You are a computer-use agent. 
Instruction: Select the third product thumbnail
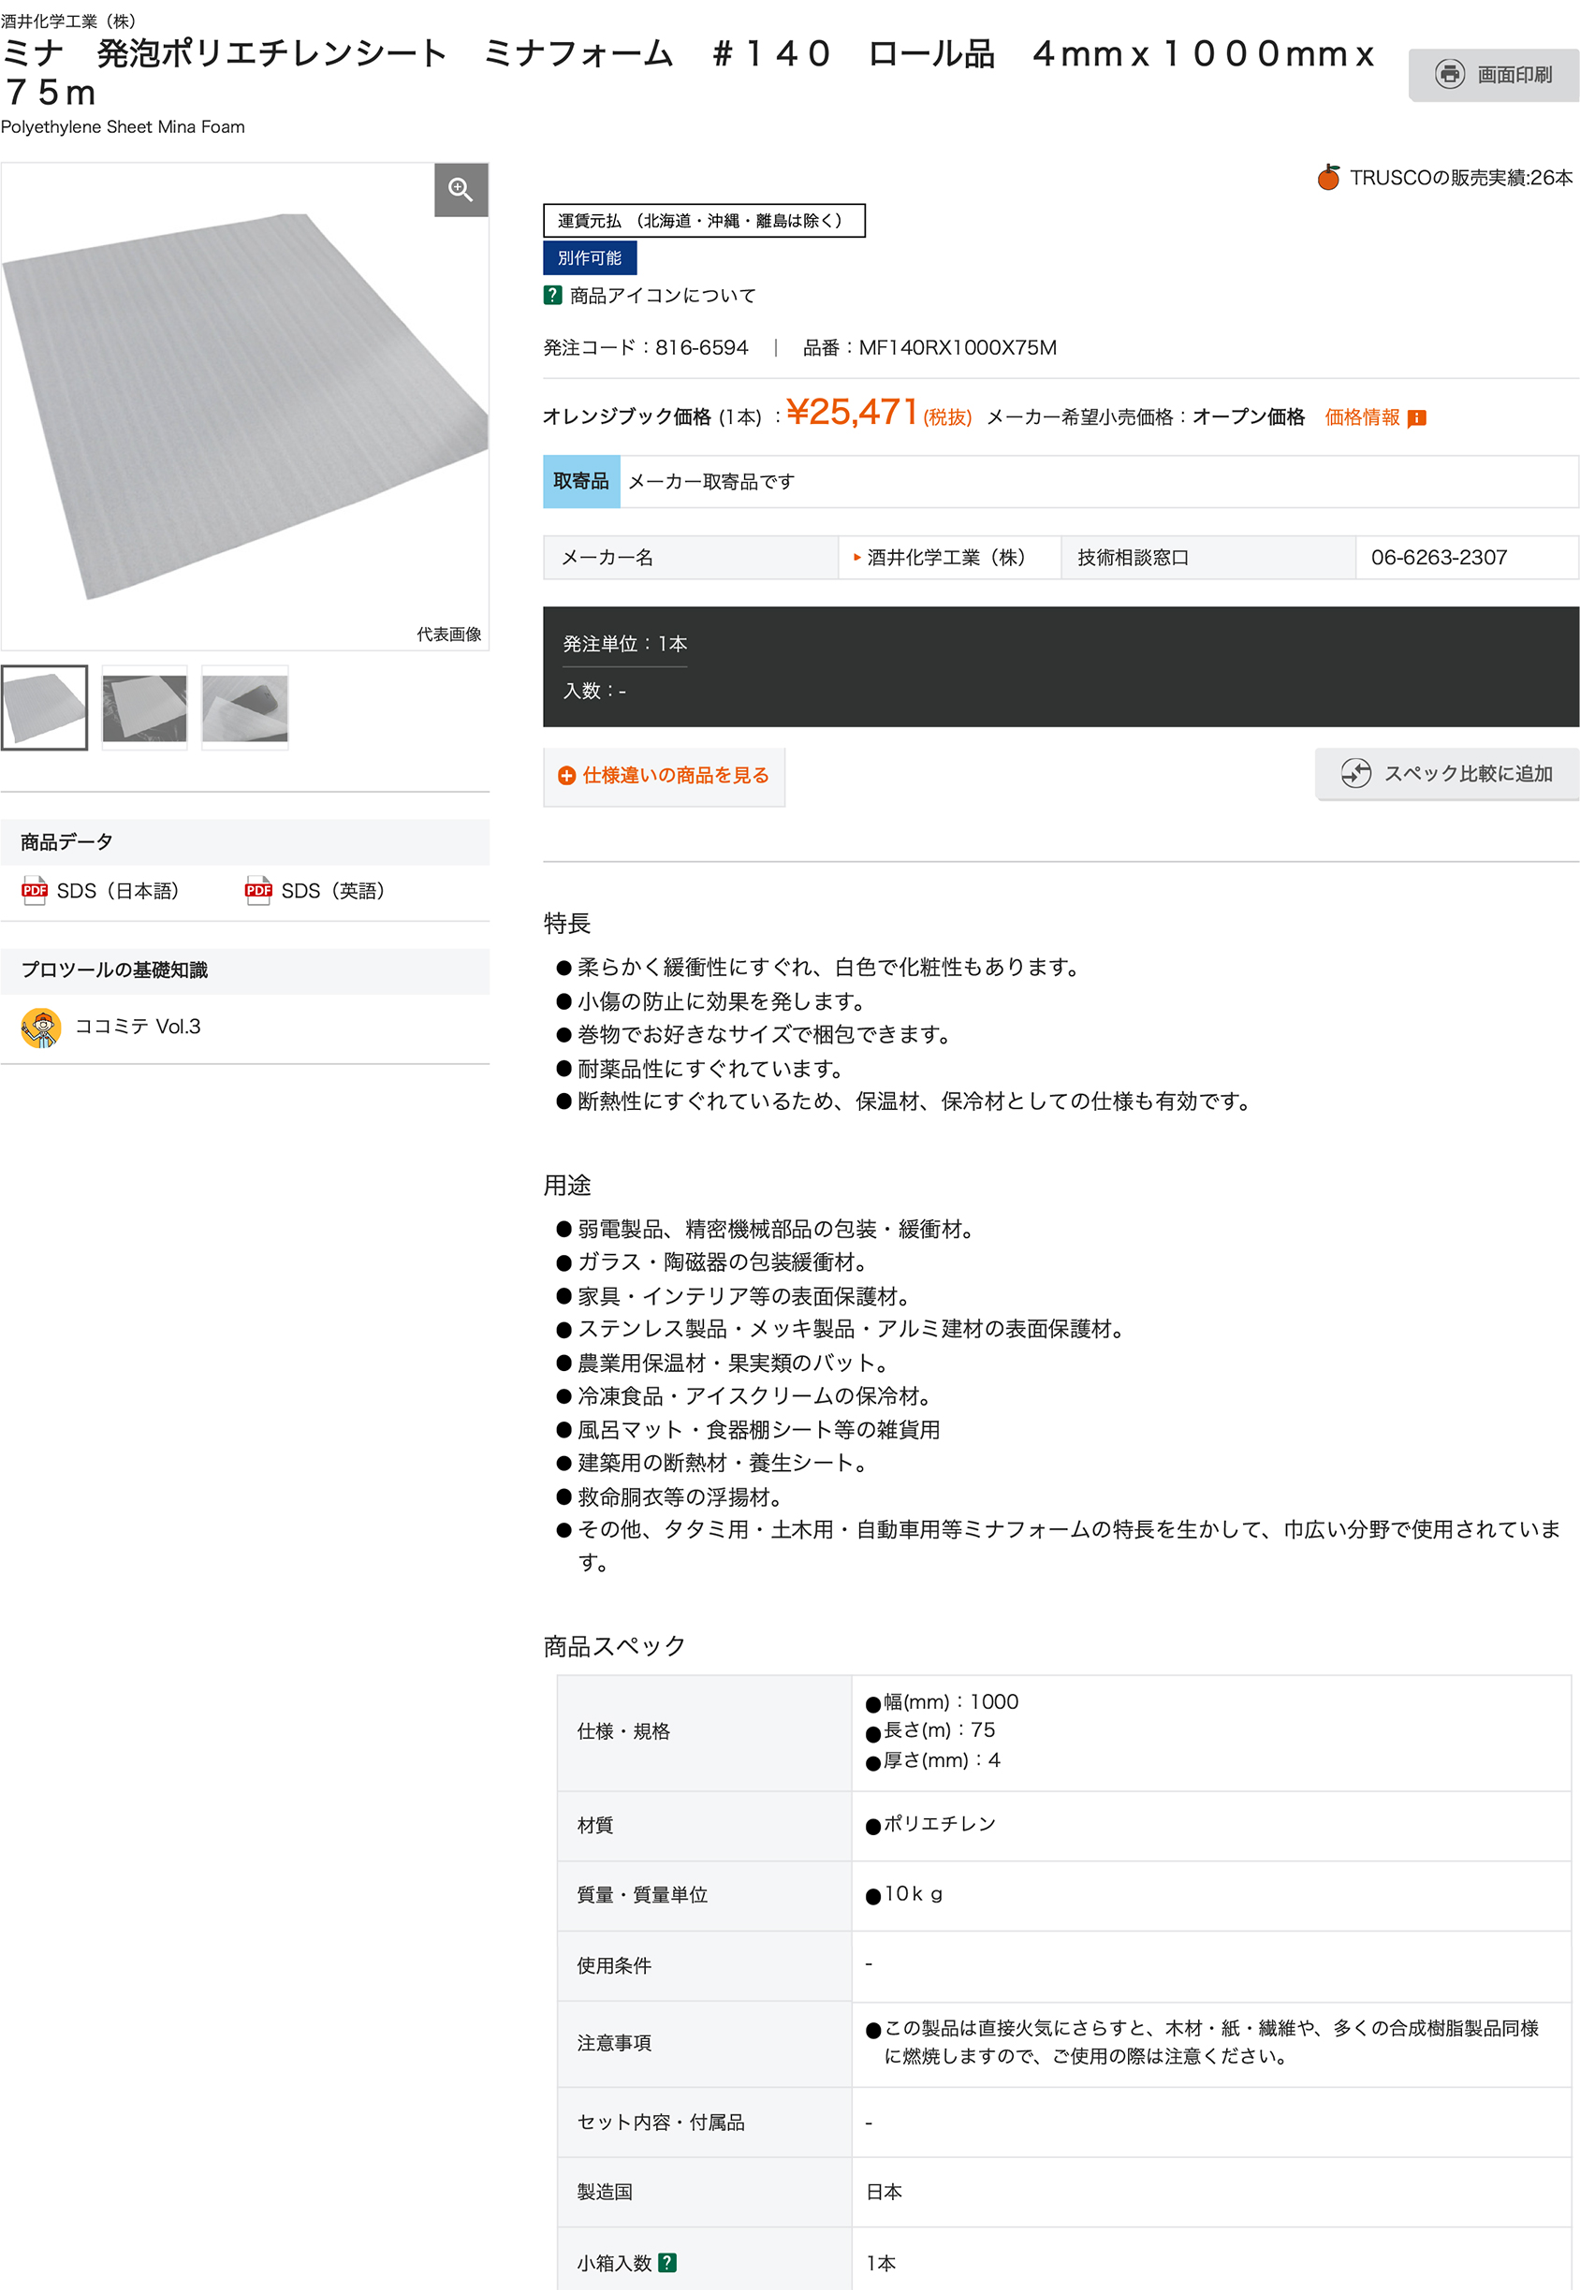point(244,707)
